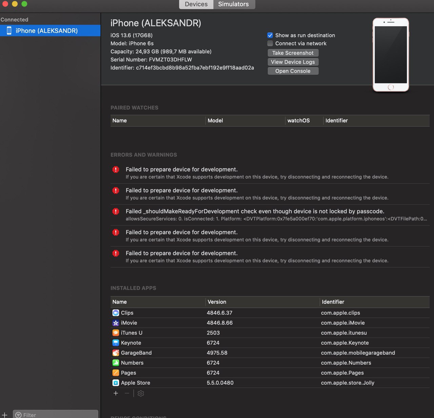
Task: Click the error icon for _shouldMakeReadyForDevelopment
Action: click(x=116, y=211)
